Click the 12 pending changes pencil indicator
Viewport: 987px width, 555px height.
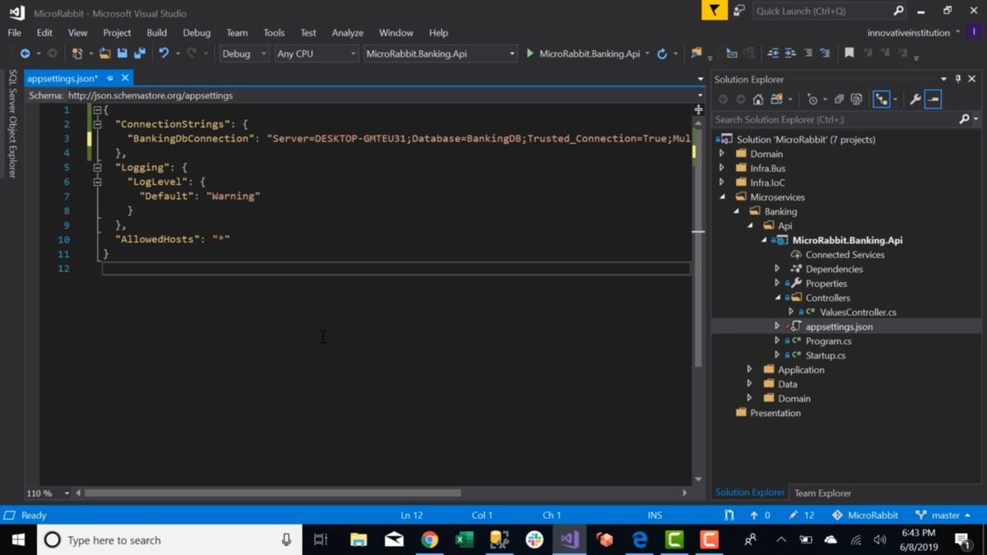(x=801, y=516)
